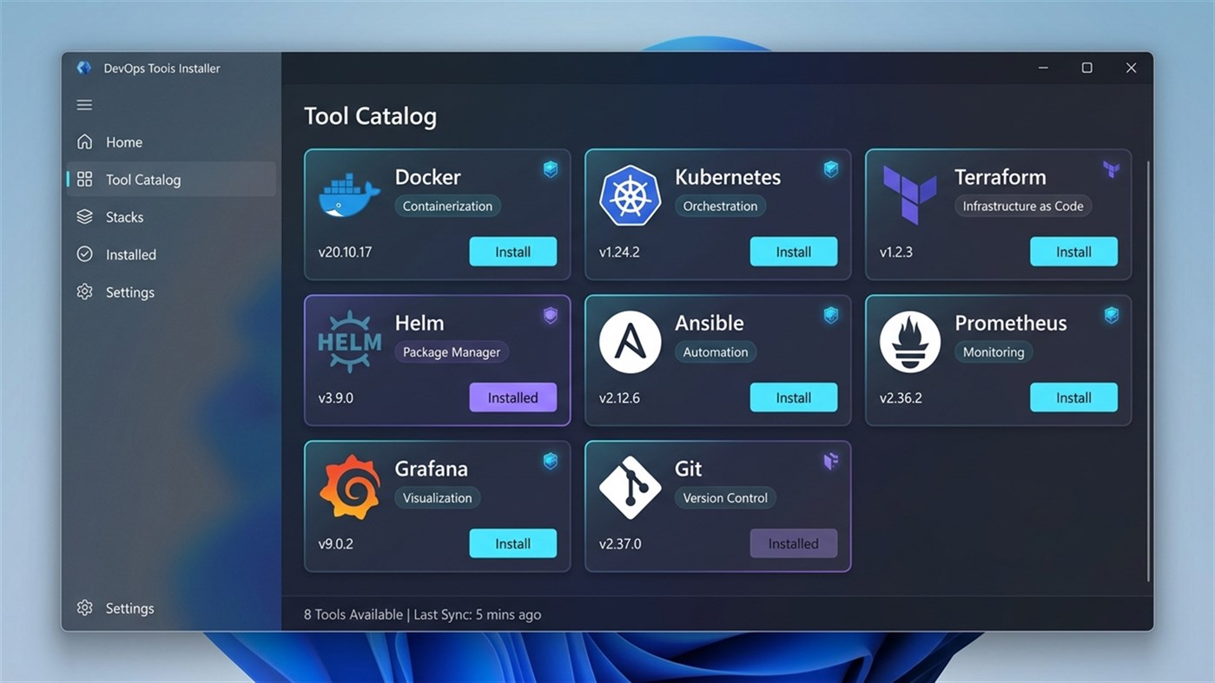
Task: Click the Helm logo icon
Action: coord(349,341)
